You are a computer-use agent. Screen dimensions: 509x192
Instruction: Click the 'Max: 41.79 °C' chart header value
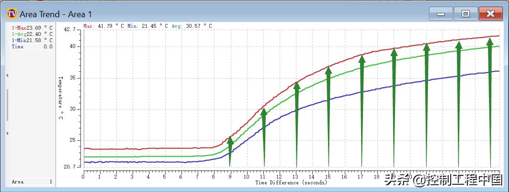(x=104, y=26)
